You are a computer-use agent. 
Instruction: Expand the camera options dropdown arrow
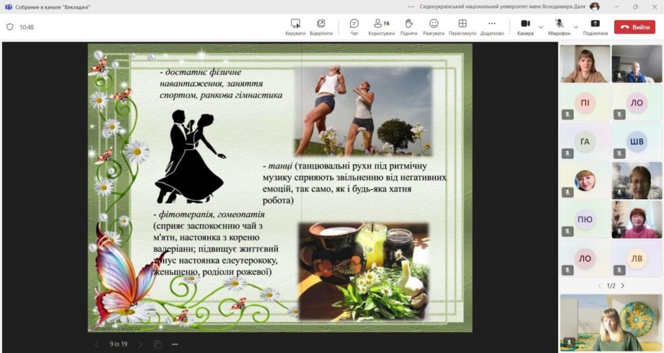[540, 27]
